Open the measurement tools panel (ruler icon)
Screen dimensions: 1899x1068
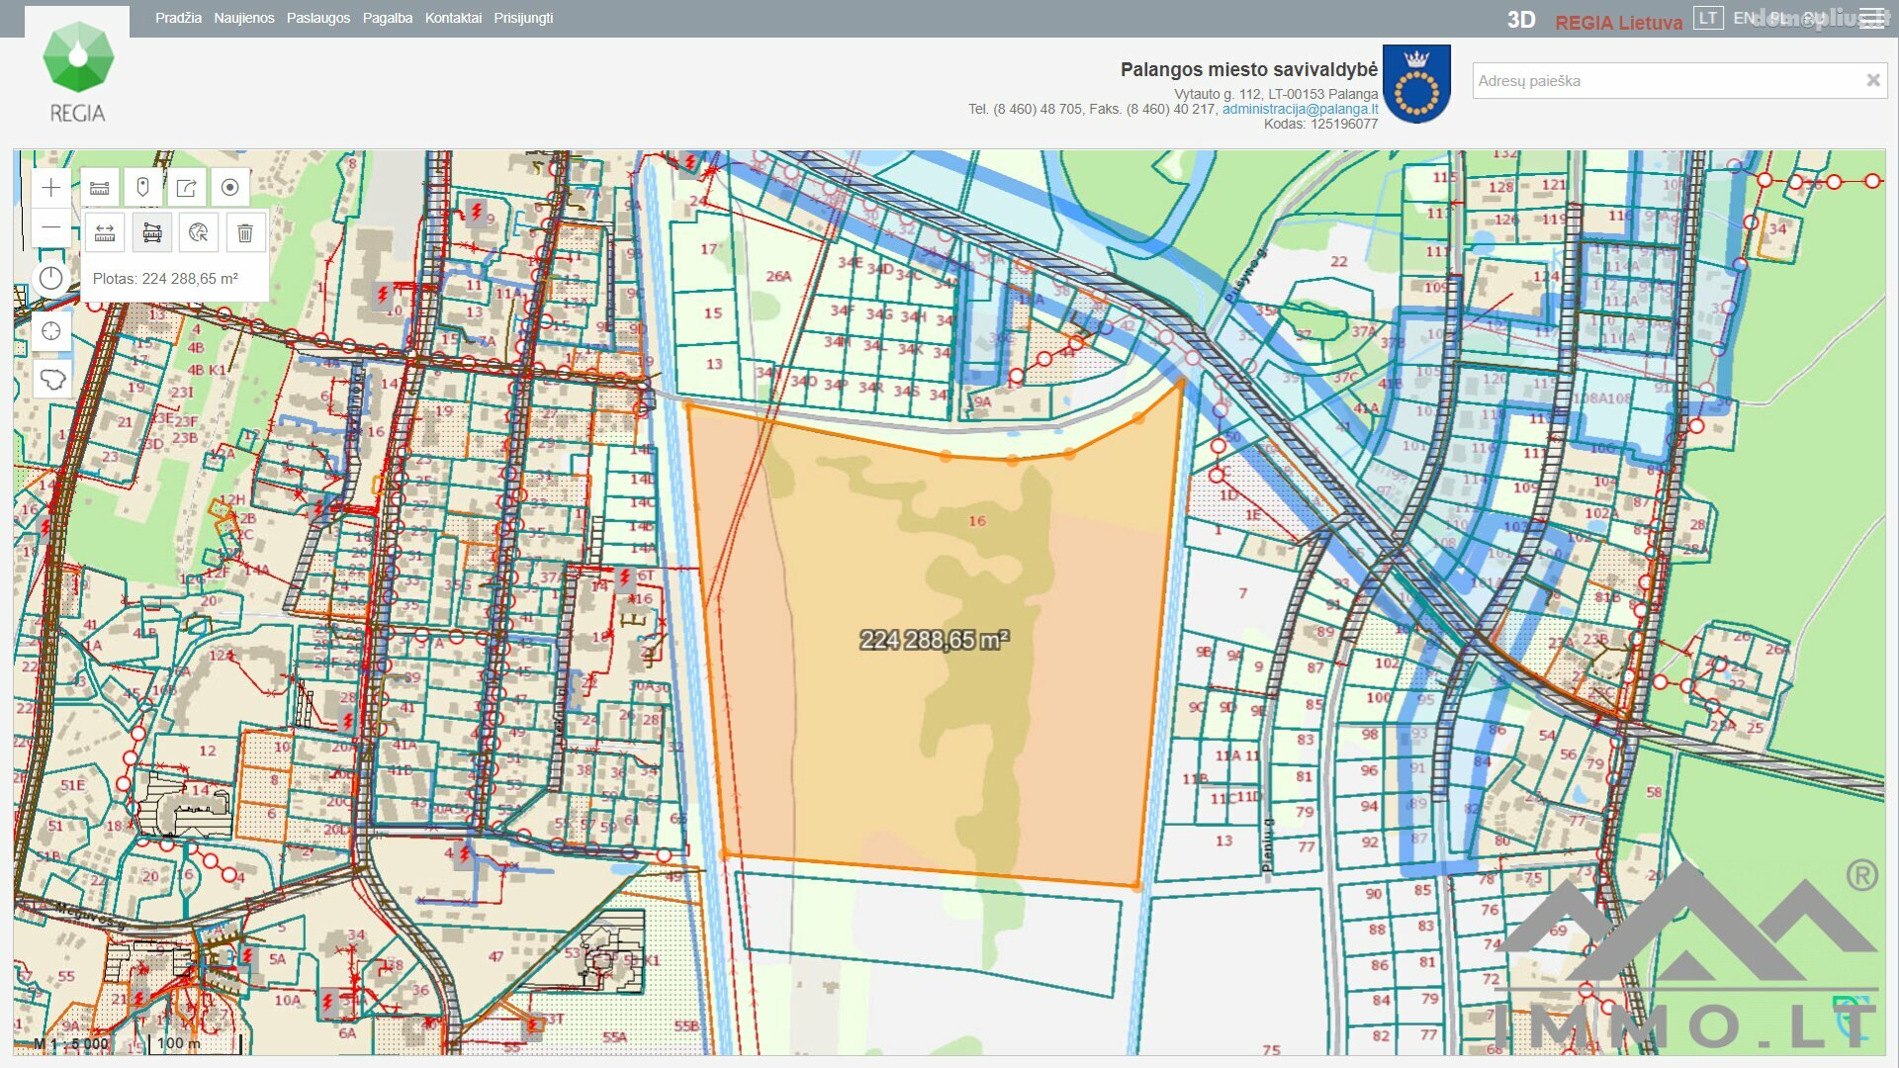point(100,188)
